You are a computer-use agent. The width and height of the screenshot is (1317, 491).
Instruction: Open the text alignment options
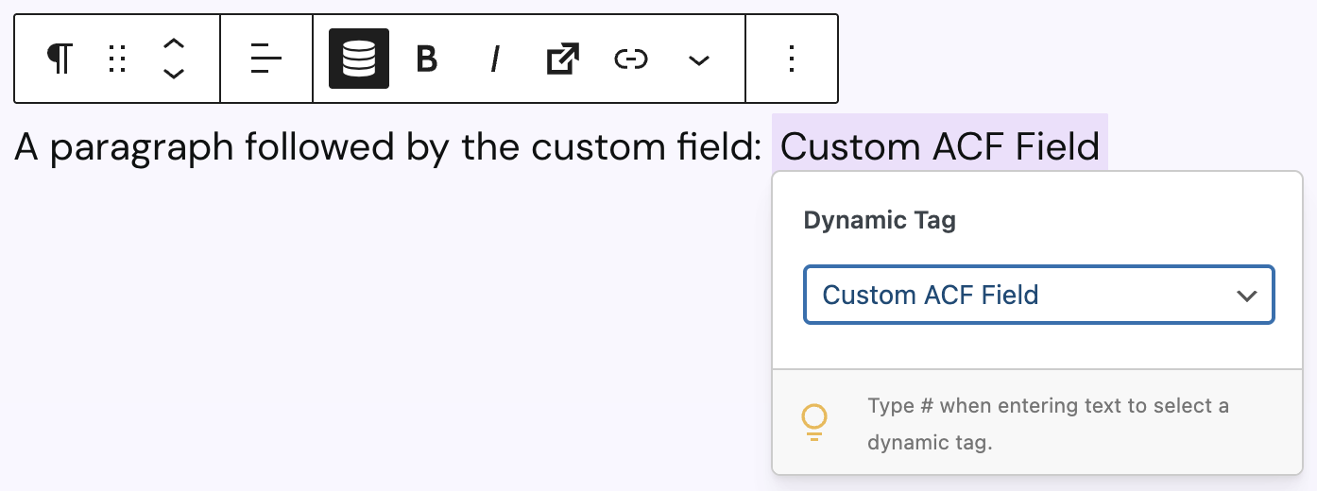[x=266, y=59]
